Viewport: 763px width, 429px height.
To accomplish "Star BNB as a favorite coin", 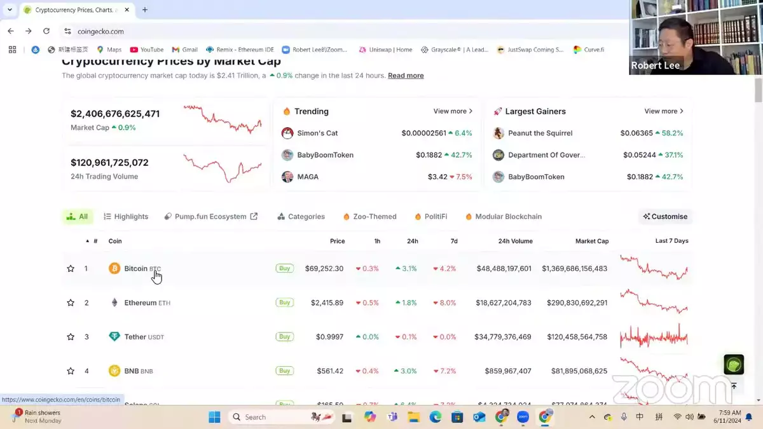I will [x=71, y=371].
